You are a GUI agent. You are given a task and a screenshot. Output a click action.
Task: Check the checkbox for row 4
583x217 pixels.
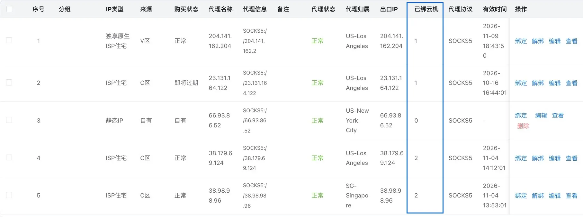[9, 157]
